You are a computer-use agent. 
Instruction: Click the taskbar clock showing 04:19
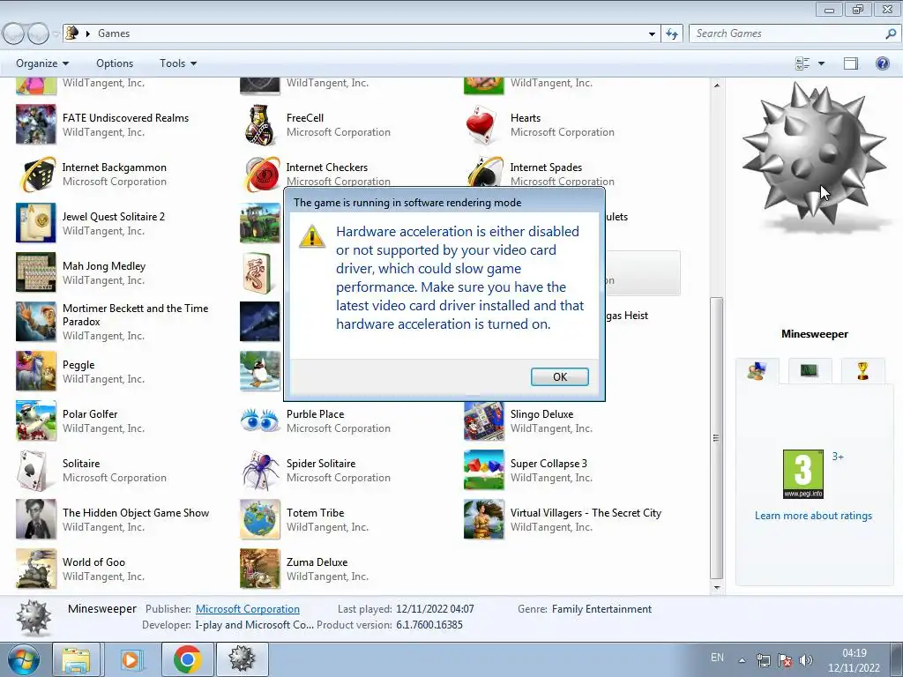tap(854, 660)
